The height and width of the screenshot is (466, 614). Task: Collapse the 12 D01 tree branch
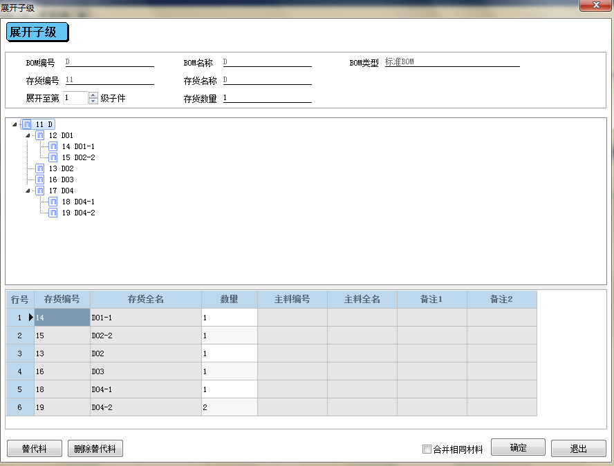tap(28, 135)
